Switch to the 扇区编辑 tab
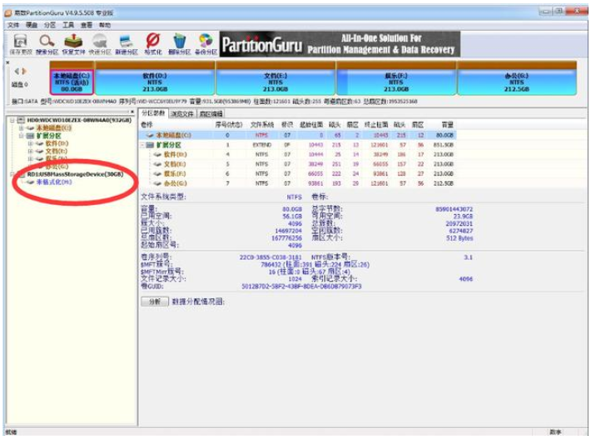 211,113
